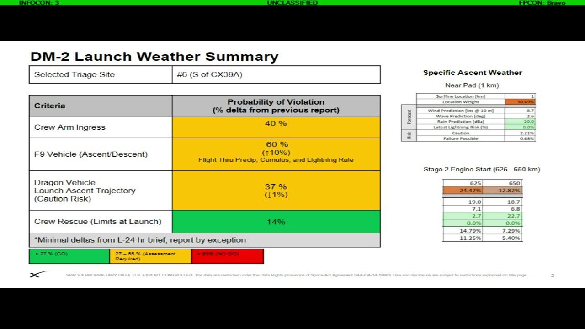Click the green '14%' Crew Rescue cell
This screenshot has height=329, width=585.
tap(276, 222)
